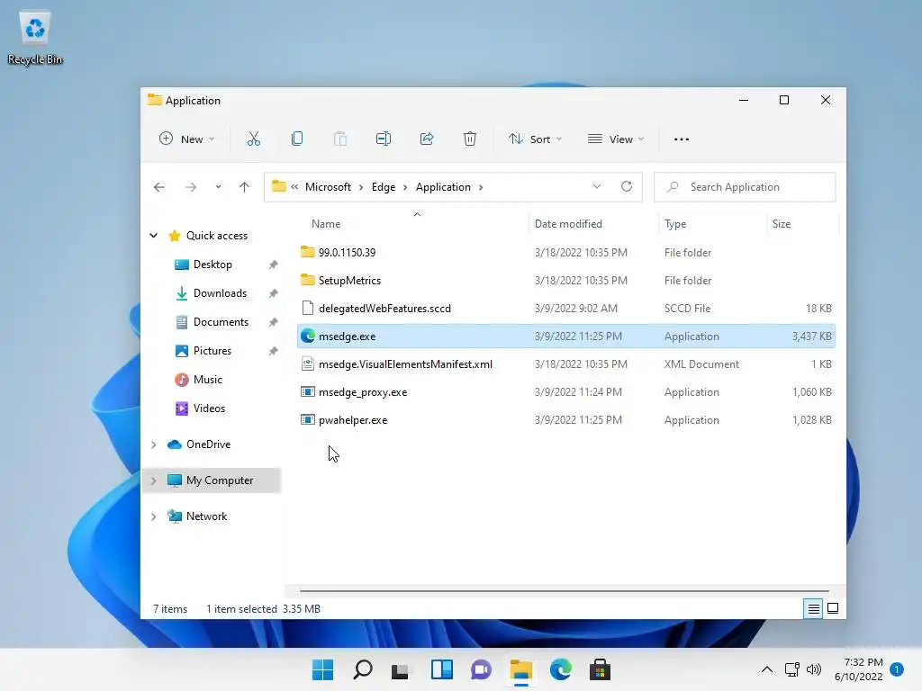Click the volume speaker tray icon
Screen dimensions: 922x691
[x=814, y=669]
